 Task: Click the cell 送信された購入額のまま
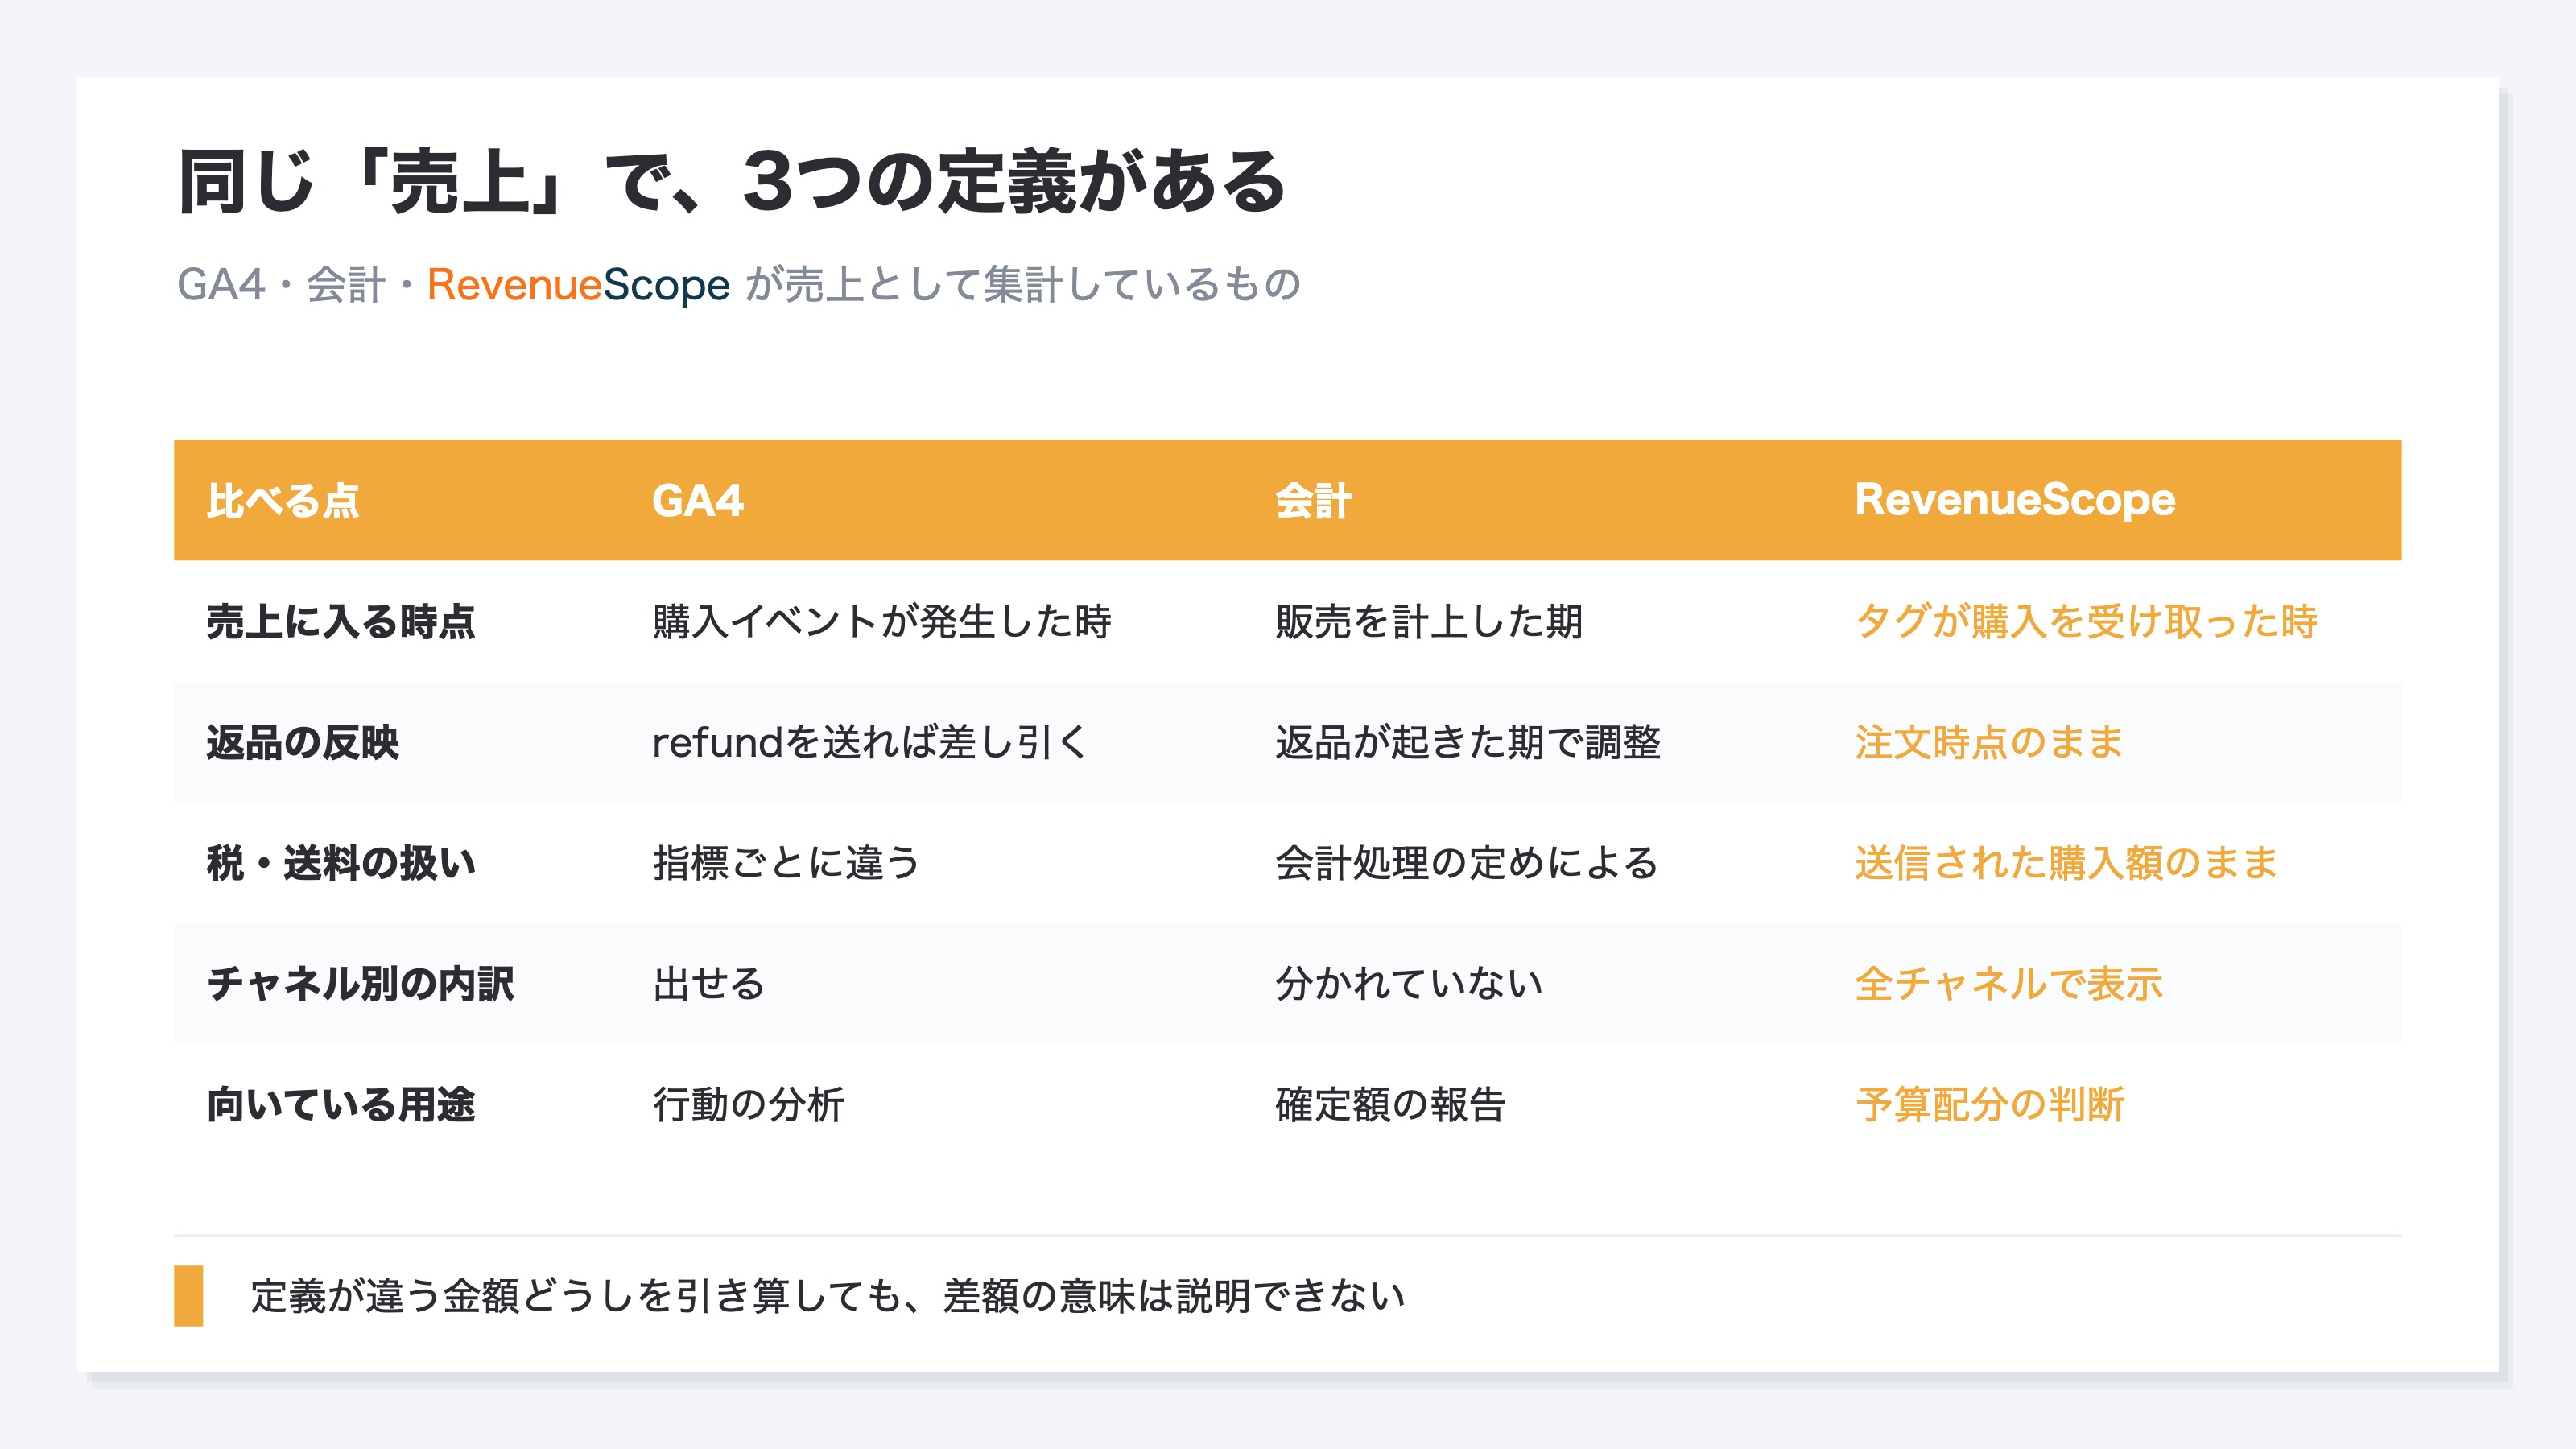point(2066,863)
